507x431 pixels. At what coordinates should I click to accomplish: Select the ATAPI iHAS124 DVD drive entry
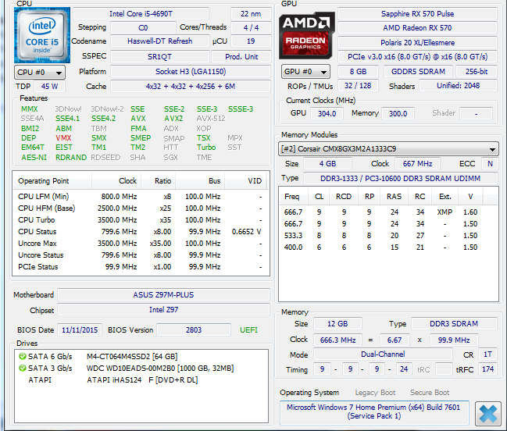[x=141, y=380]
